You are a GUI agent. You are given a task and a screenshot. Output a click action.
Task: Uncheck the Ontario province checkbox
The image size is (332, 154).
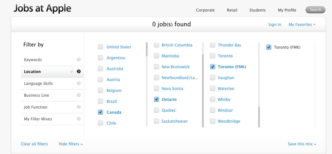click(x=157, y=100)
